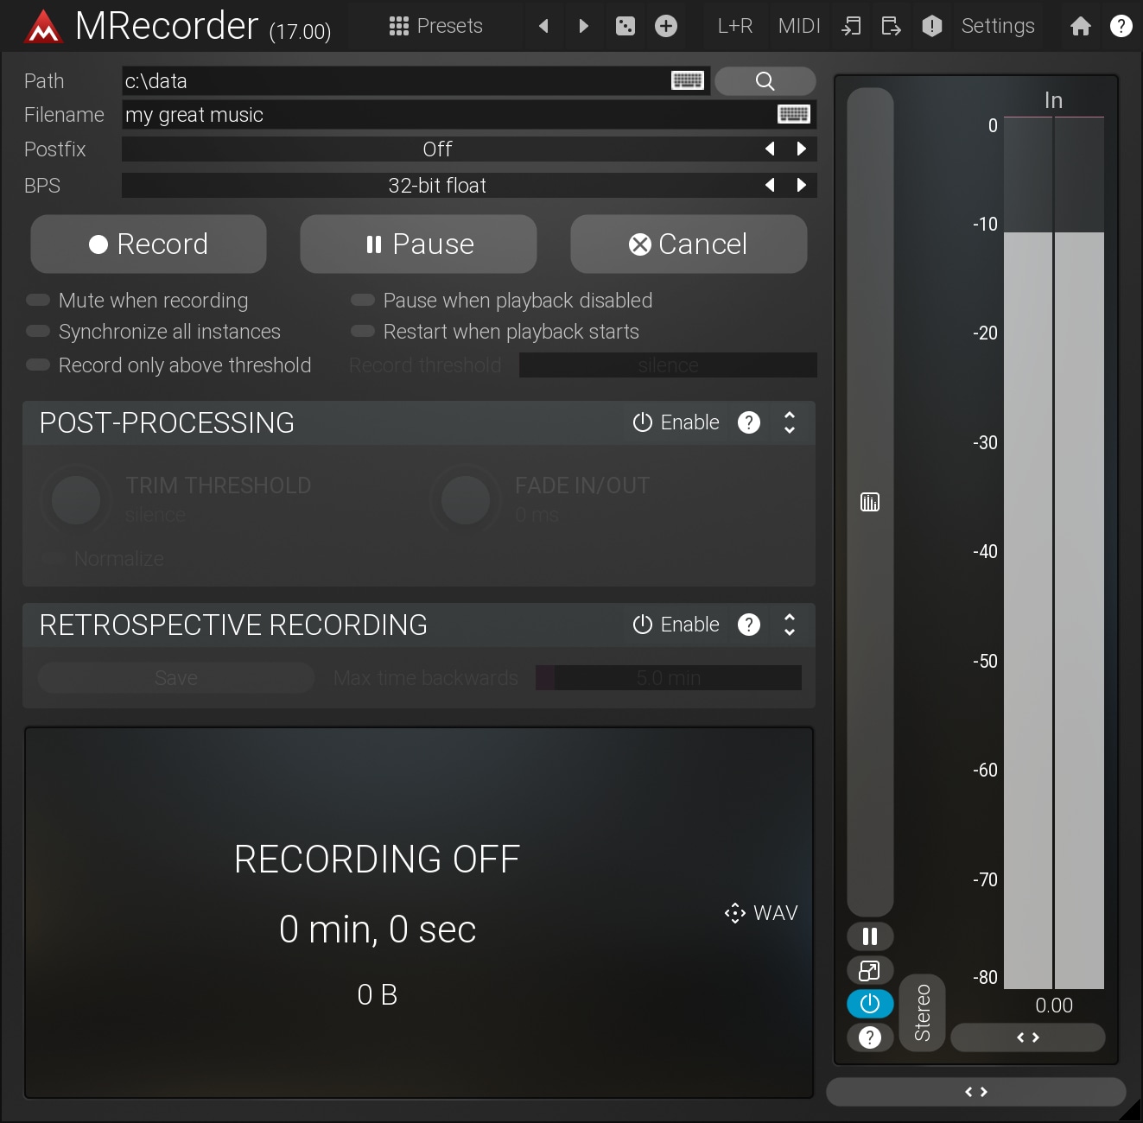Expand the Retrospective Recording section arrows
Image resolution: width=1143 pixels, height=1123 pixels.
pyautogui.click(x=789, y=625)
